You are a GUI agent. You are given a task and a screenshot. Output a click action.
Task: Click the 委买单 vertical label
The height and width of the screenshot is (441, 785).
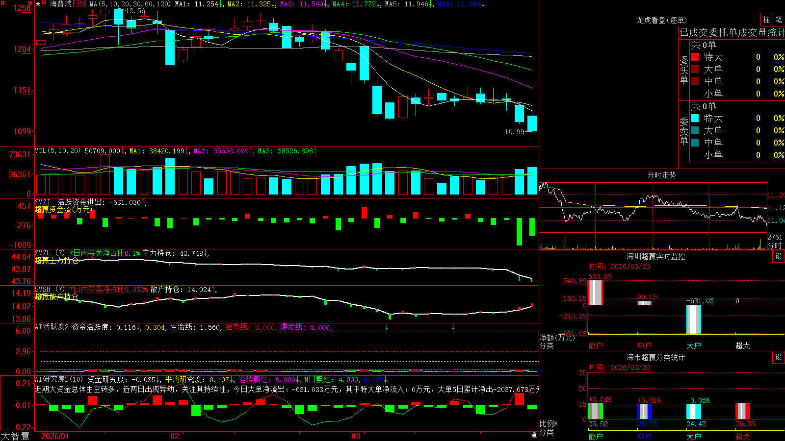click(x=684, y=70)
